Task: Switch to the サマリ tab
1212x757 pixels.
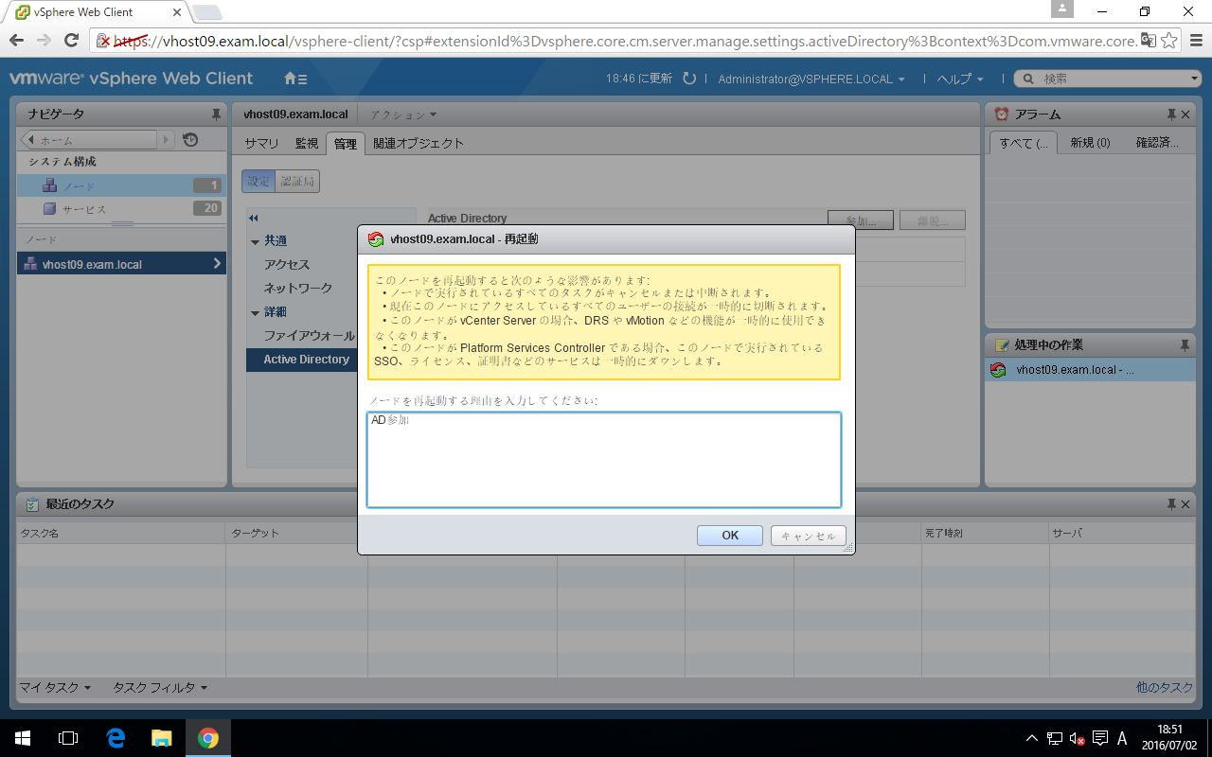Action: coord(261,144)
